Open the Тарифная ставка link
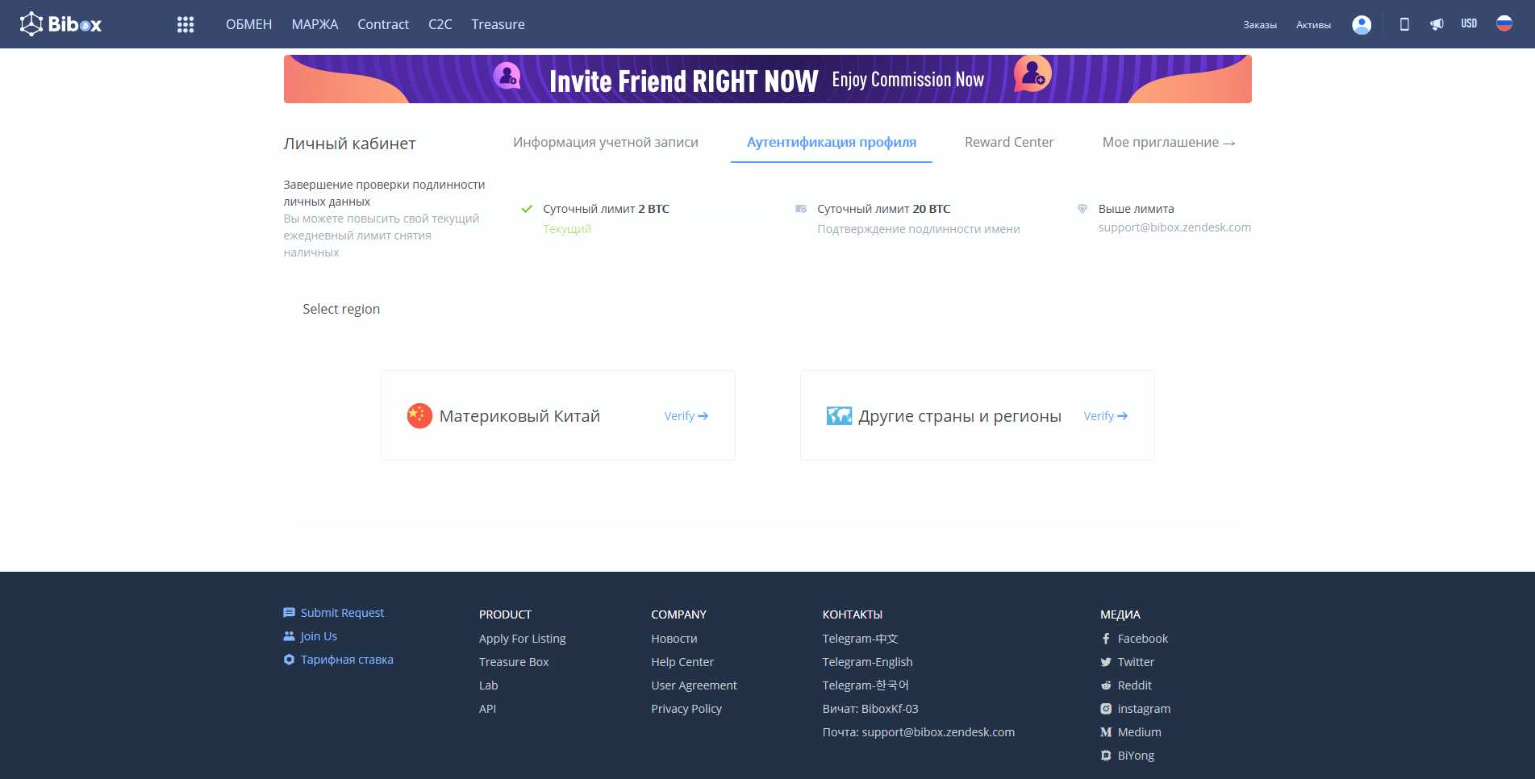This screenshot has width=1535, height=779. 347,660
